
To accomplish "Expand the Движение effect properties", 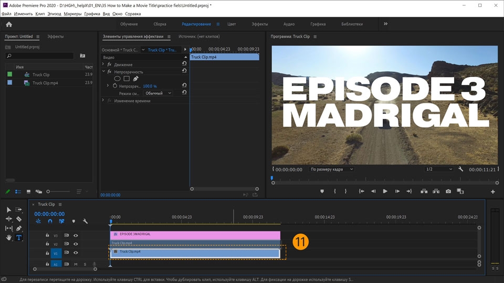I will pyautogui.click(x=103, y=64).
